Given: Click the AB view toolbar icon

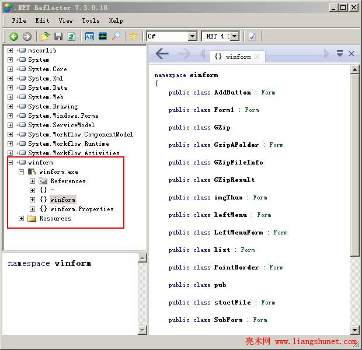Looking at the screenshot, I should tap(89, 36).
